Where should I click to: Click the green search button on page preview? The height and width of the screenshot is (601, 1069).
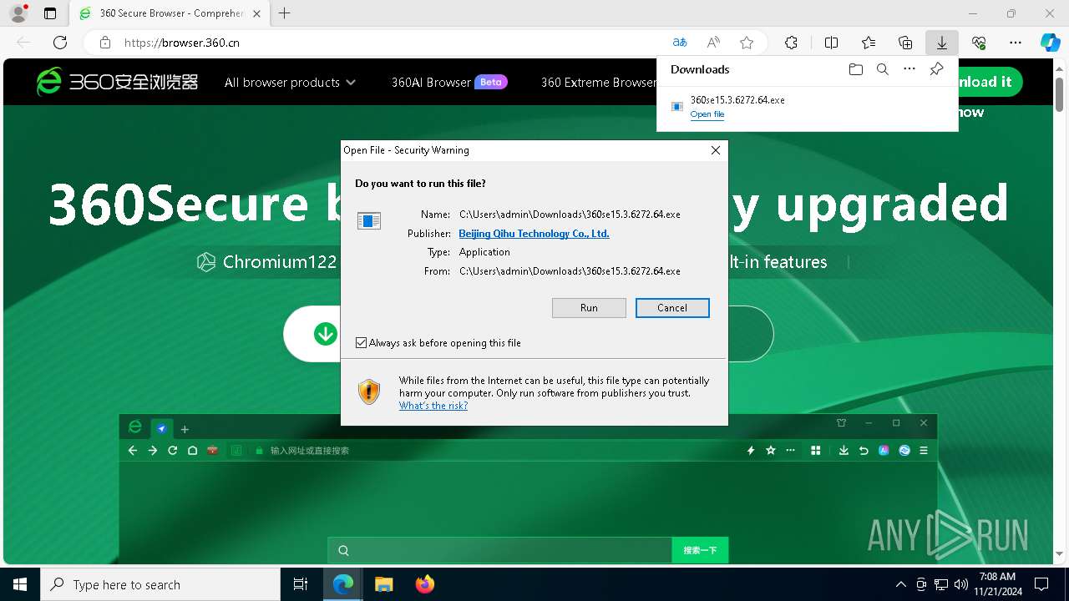700,550
